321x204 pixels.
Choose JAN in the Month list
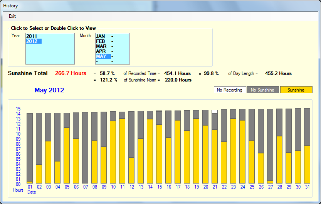[x=101, y=36]
